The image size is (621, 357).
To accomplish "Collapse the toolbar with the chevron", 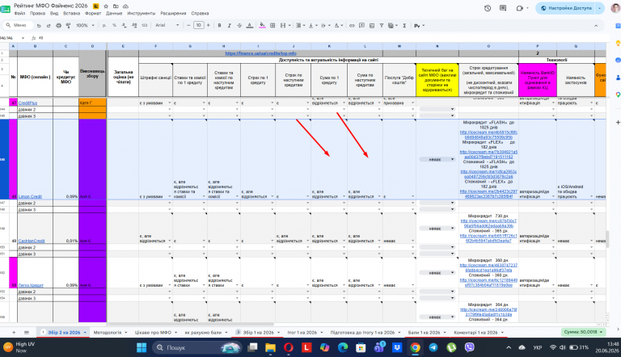I will click(596, 25).
